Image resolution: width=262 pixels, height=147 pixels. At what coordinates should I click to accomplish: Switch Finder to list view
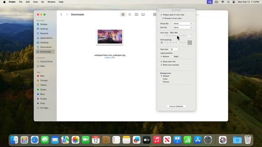click(x=130, y=15)
